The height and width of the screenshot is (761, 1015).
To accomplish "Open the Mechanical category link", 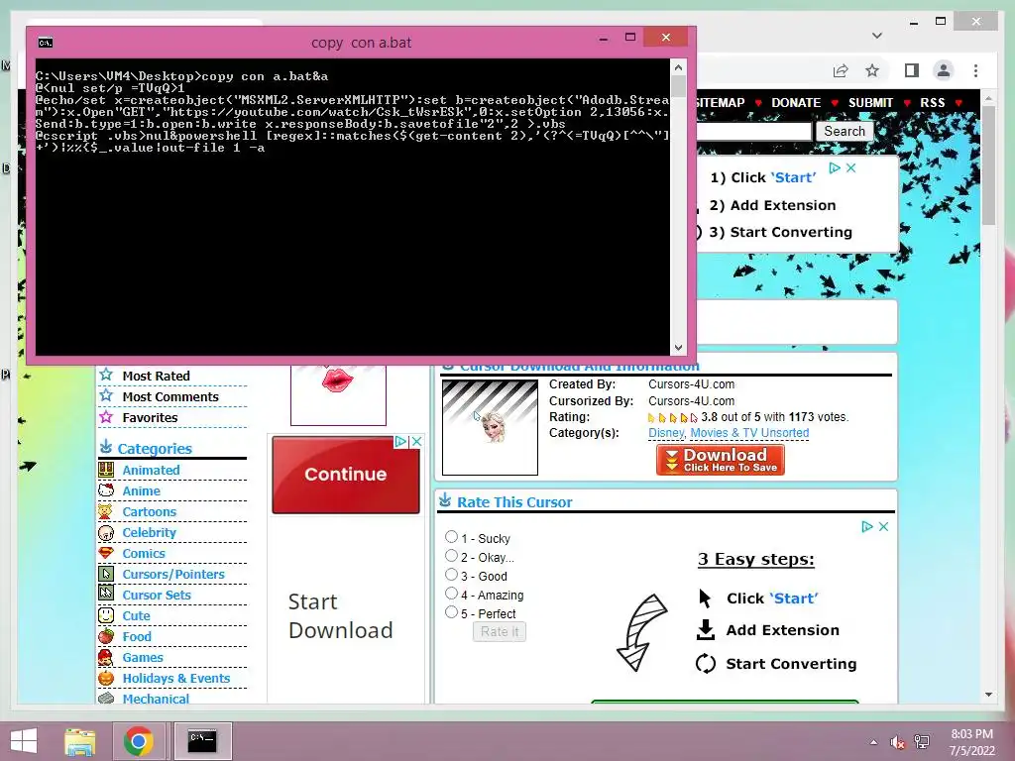I will pos(156,699).
